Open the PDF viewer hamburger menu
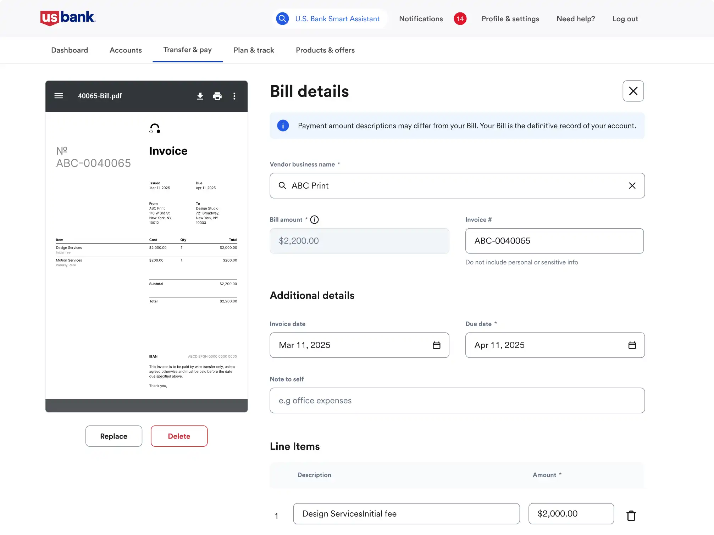Screen dimensions: 714x535 59,96
